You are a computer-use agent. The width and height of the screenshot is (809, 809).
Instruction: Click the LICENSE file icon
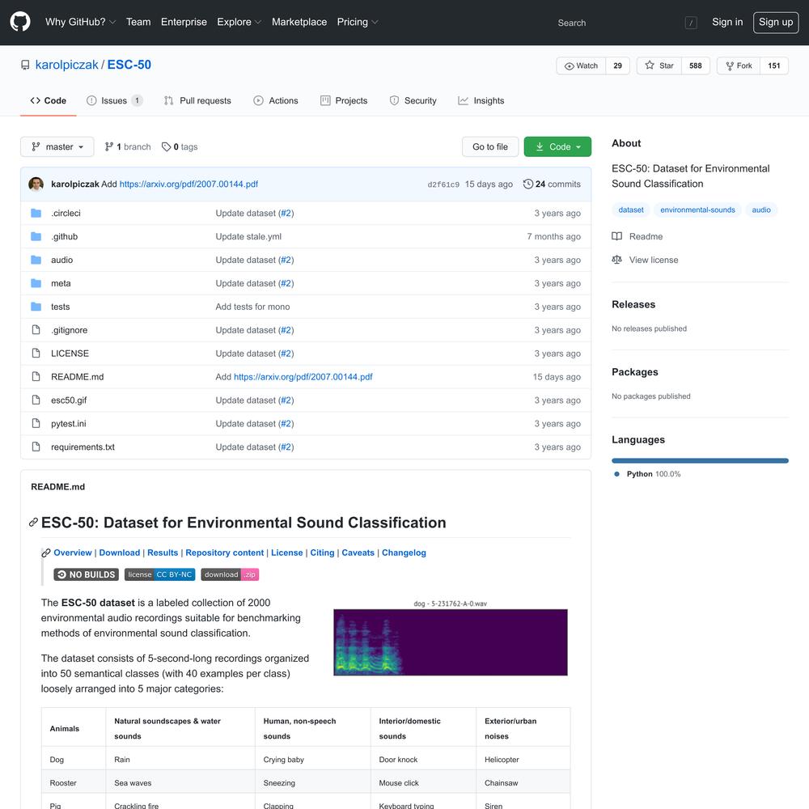(36, 354)
